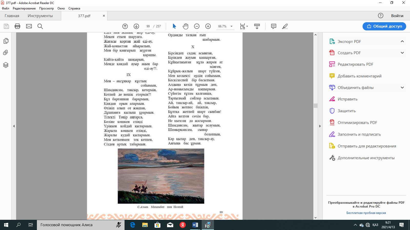Switch to the Главная tab
This screenshot has height=230, width=410.
pos(12,16)
